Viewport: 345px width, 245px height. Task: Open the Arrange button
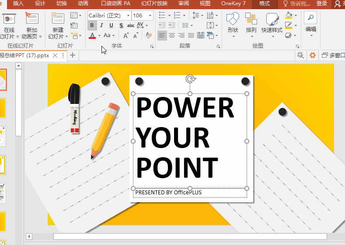tap(251, 25)
